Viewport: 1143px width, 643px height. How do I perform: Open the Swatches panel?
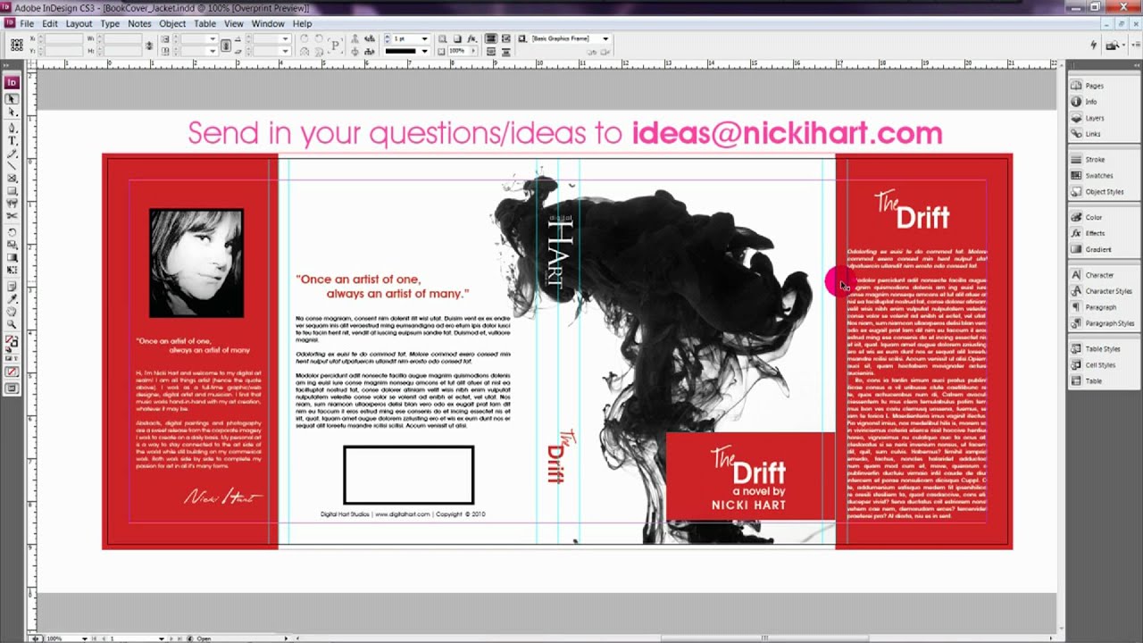click(x=1098, y=176)
